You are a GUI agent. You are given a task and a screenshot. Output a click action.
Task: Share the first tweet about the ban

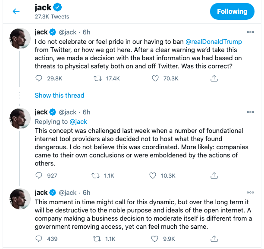[214, 78]
